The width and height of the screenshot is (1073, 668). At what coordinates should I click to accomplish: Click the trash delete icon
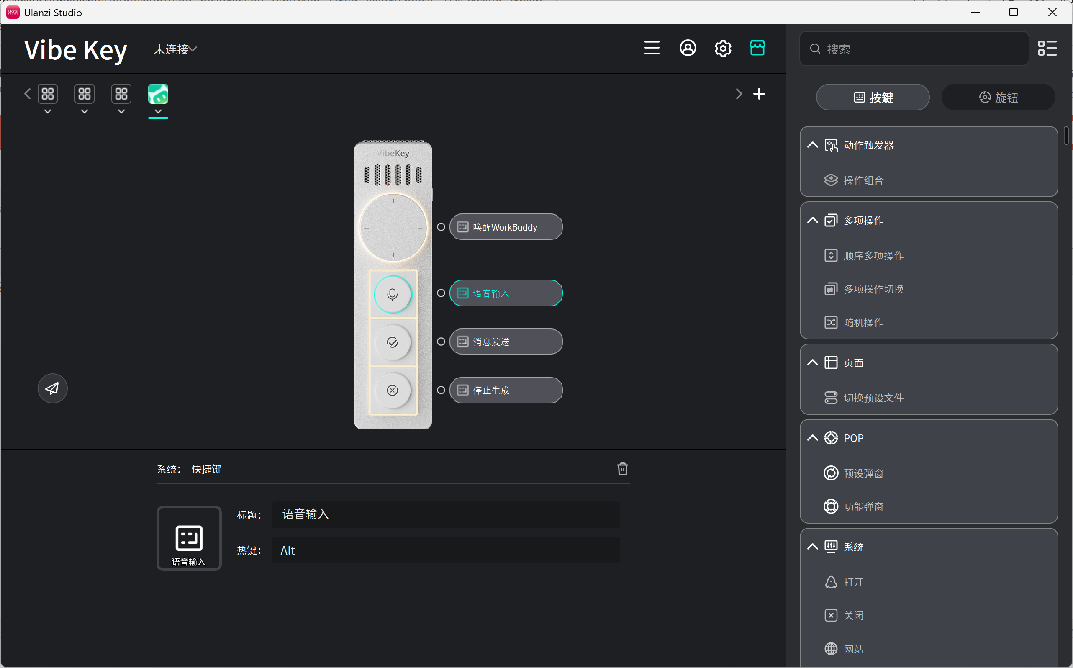(x=622, y=469)
